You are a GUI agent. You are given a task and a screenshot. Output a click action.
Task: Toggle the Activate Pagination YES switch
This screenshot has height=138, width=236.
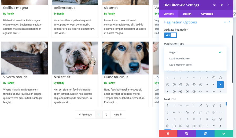171,35
